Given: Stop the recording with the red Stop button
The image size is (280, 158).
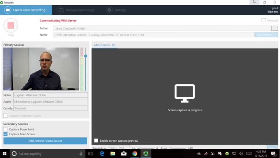Looking at the screenshot, I should (11, 26).
